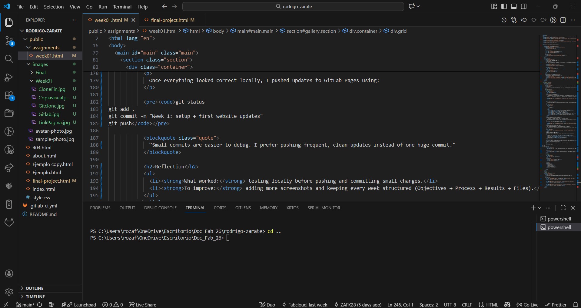Expand the OUTLINE section
Screen dimensions: 581x308
coord(34,288)
